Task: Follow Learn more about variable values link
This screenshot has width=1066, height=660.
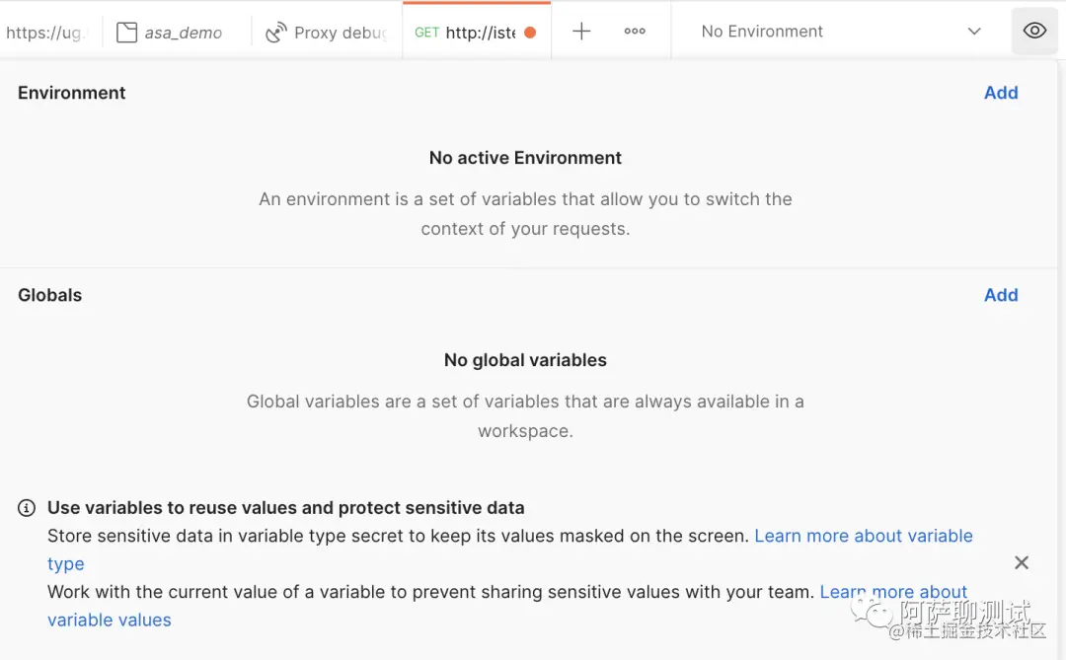Action: [x=110, y=620]
